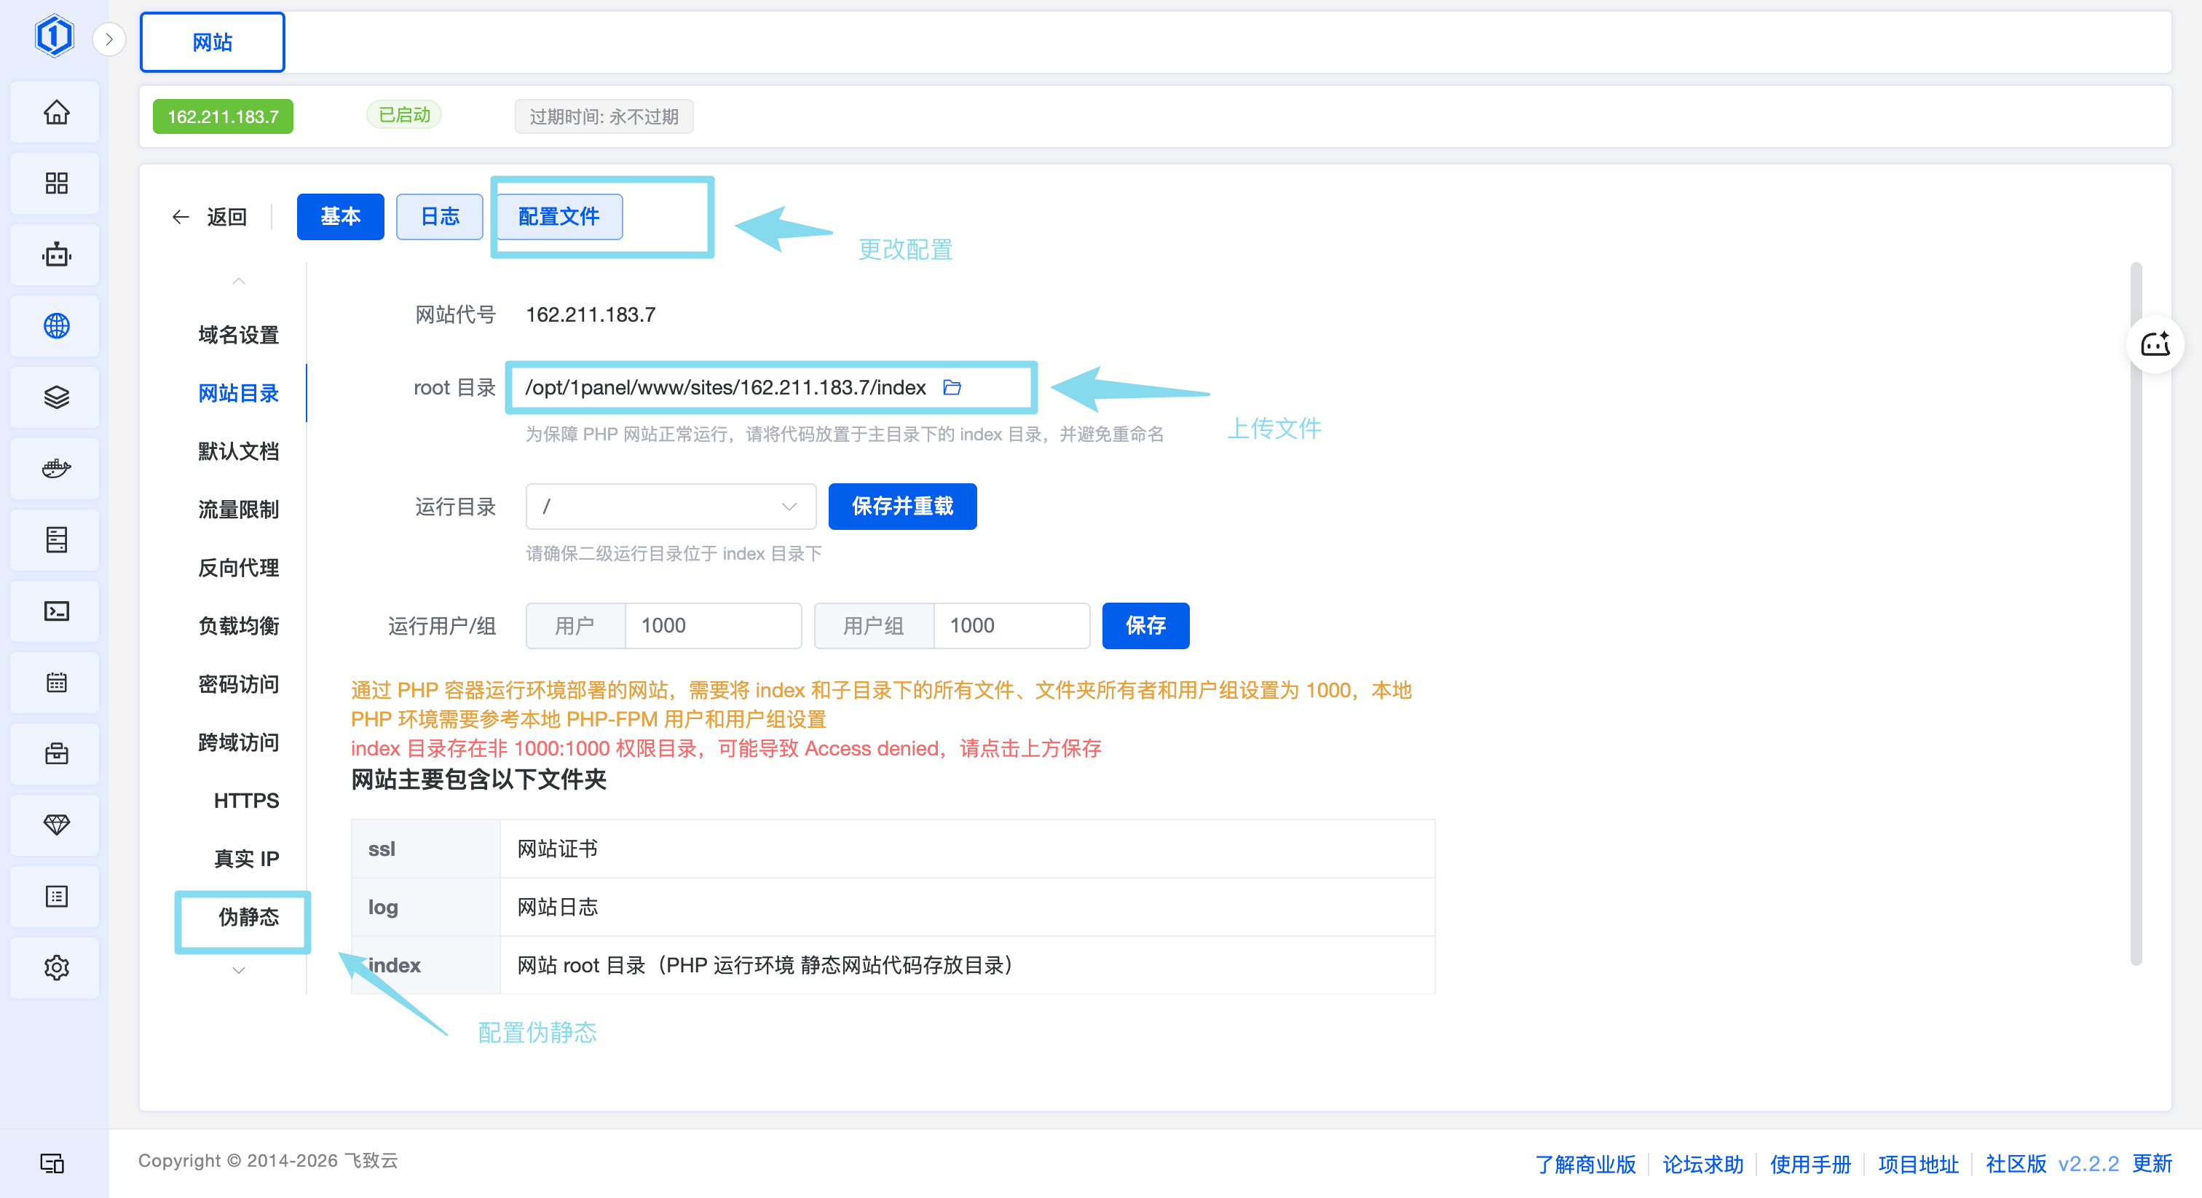Select 伪静态 in the settings menu
Image resolution: width=2202 pixels, height=1198 pixels.
249,917
